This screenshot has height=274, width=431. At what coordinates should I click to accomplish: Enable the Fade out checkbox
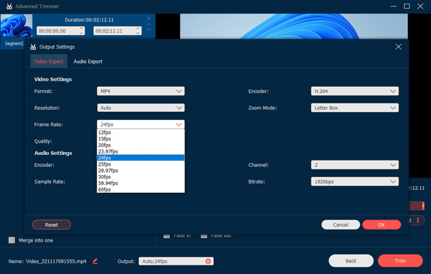tap(204, 236)
